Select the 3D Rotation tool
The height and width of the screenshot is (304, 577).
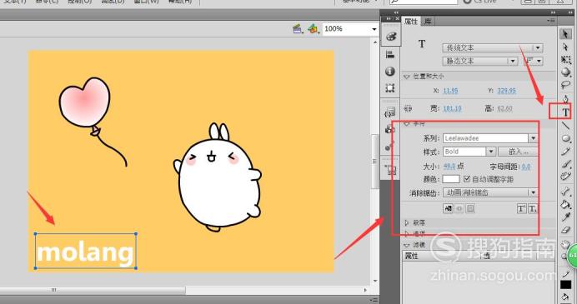click(x=565, y=72)
